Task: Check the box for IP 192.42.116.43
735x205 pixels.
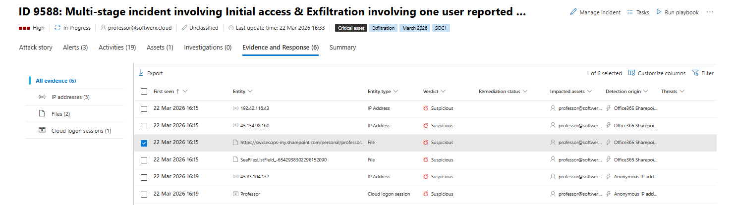Action: pyautogui.click(x=144, y=108)
